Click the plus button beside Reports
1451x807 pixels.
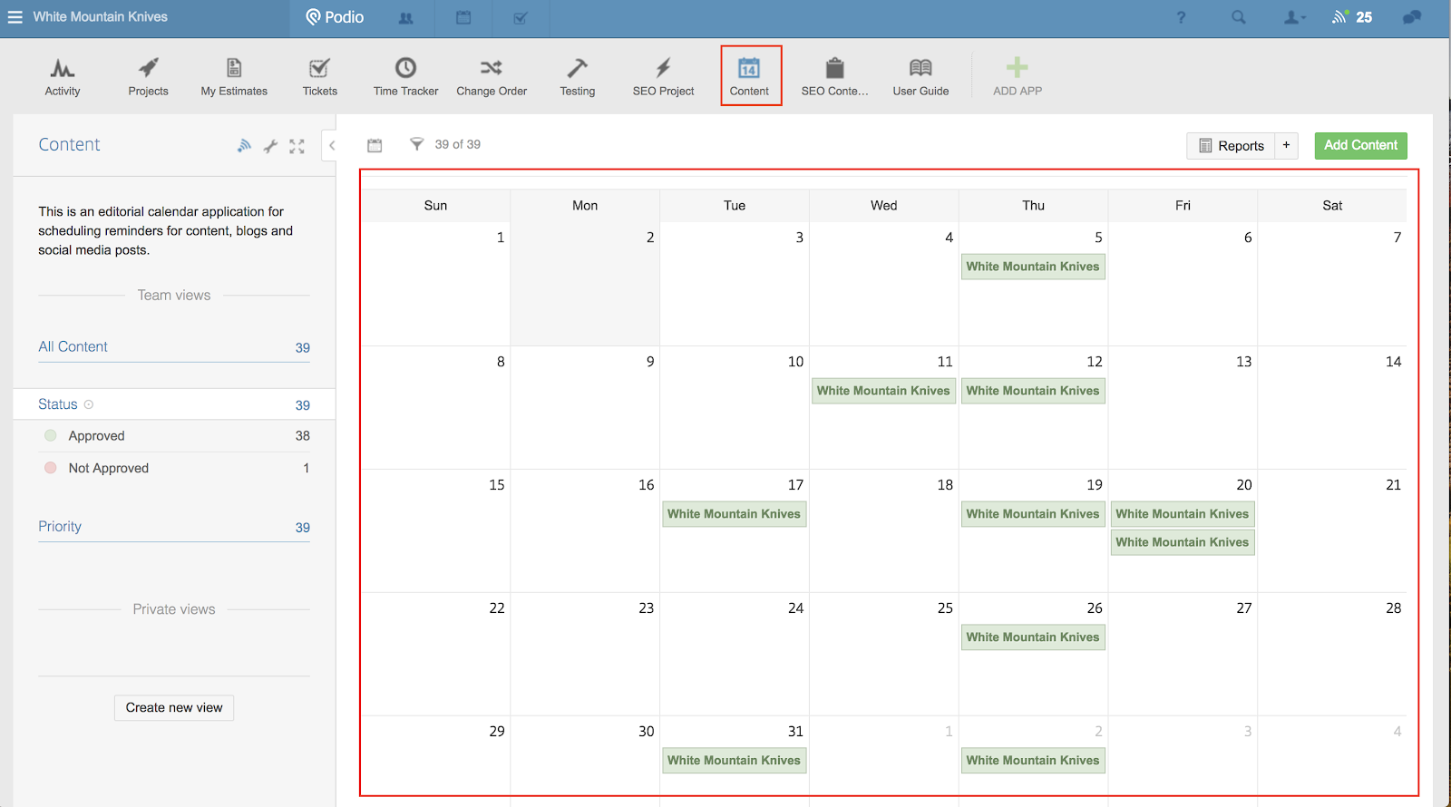pyautogui.click(x=1286, y=146)
